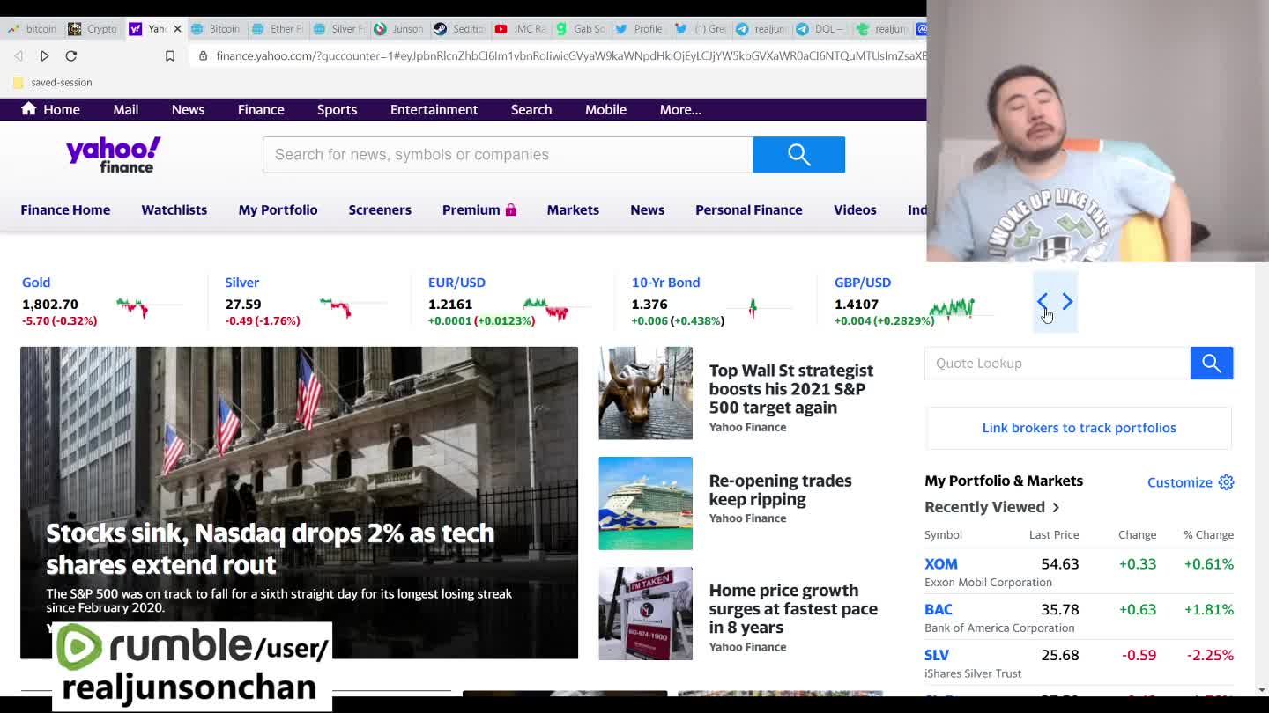Open the 10-Yr Bond quote
Viewport: 1269px width, 713px height.
665,282
